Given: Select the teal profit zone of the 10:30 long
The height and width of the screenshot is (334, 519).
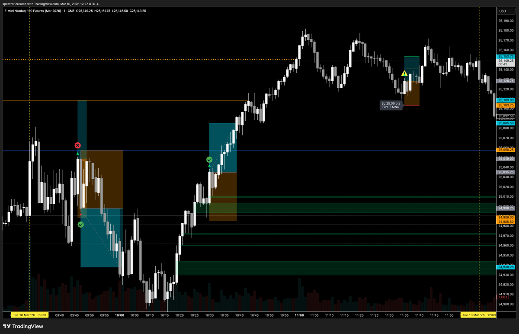Looking at the screenshot, I should tap(223, 148).
